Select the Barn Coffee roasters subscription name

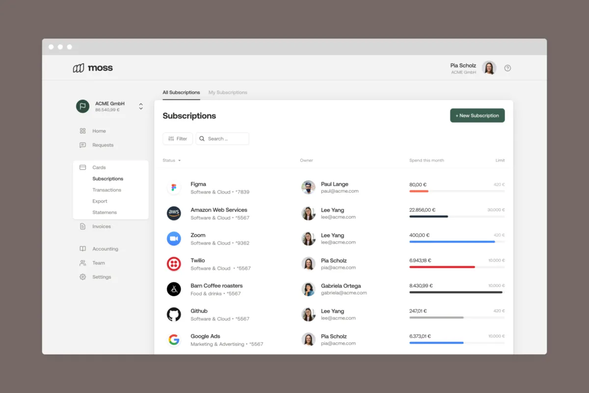[216, 285]
